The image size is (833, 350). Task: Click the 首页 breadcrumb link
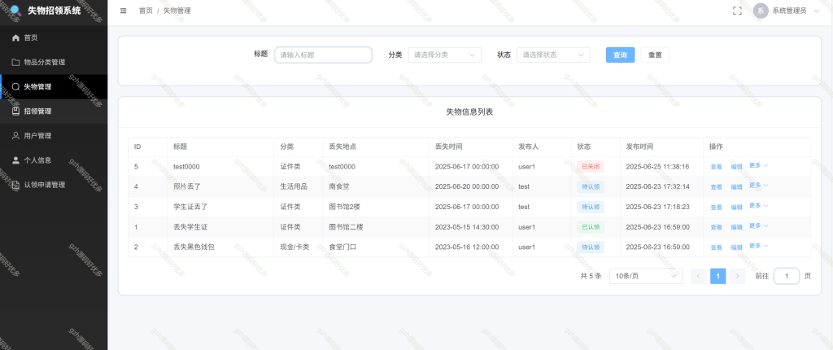click(x=146, y=11)
